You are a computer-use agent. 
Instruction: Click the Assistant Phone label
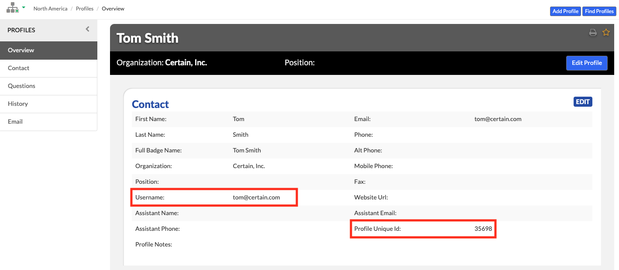tap(158, 229)
